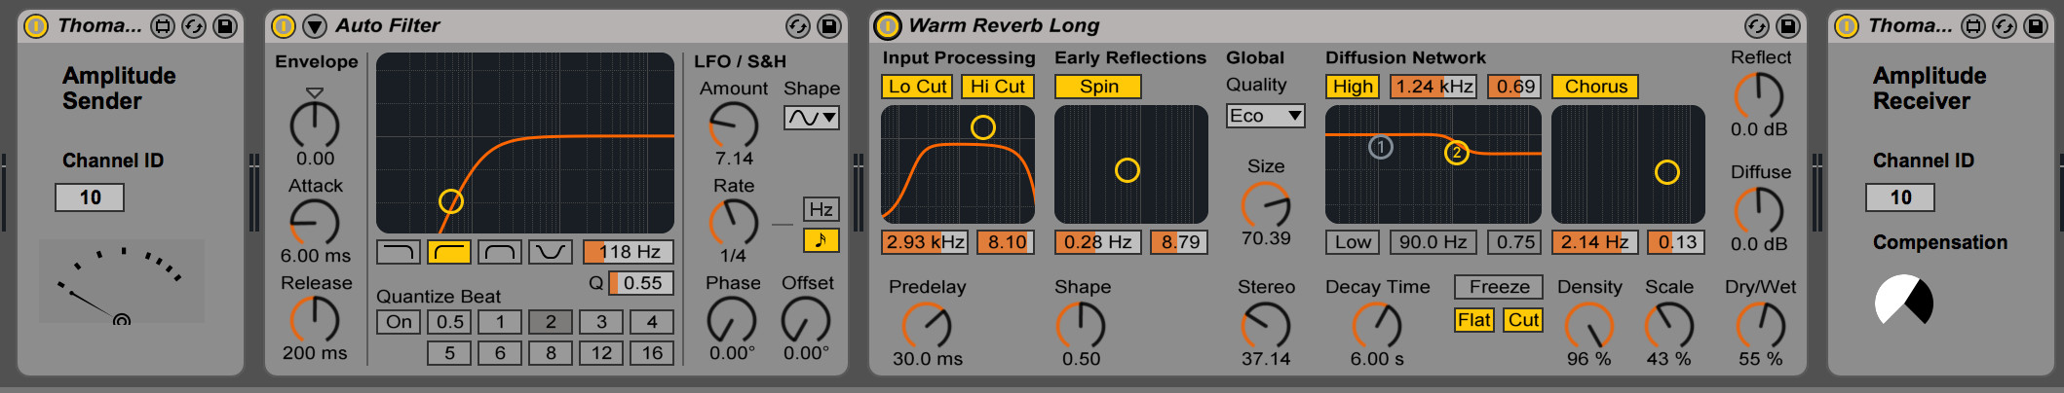This screenshot has width=2064, height=393.
Task: Select the bandpass filter shape icon
Action: (500, 253)
